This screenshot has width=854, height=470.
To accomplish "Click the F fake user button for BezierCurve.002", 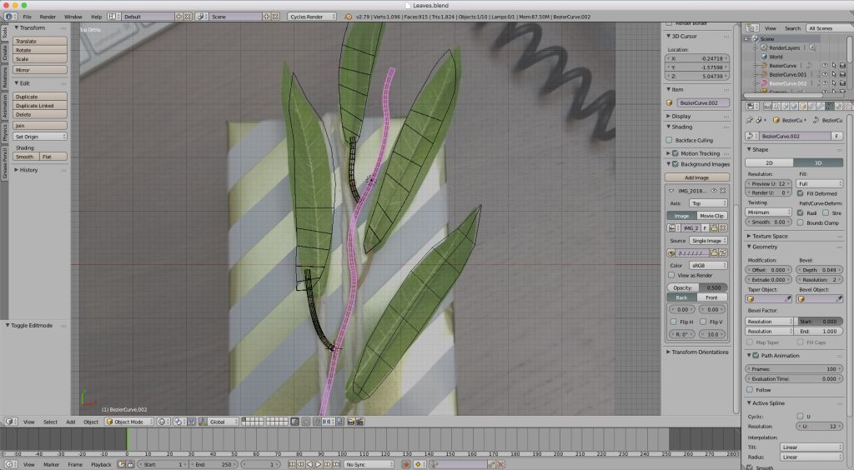I will 836,136.
